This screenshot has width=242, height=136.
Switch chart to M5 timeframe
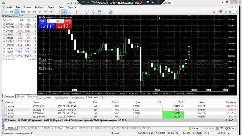click(x=12, y=12)
